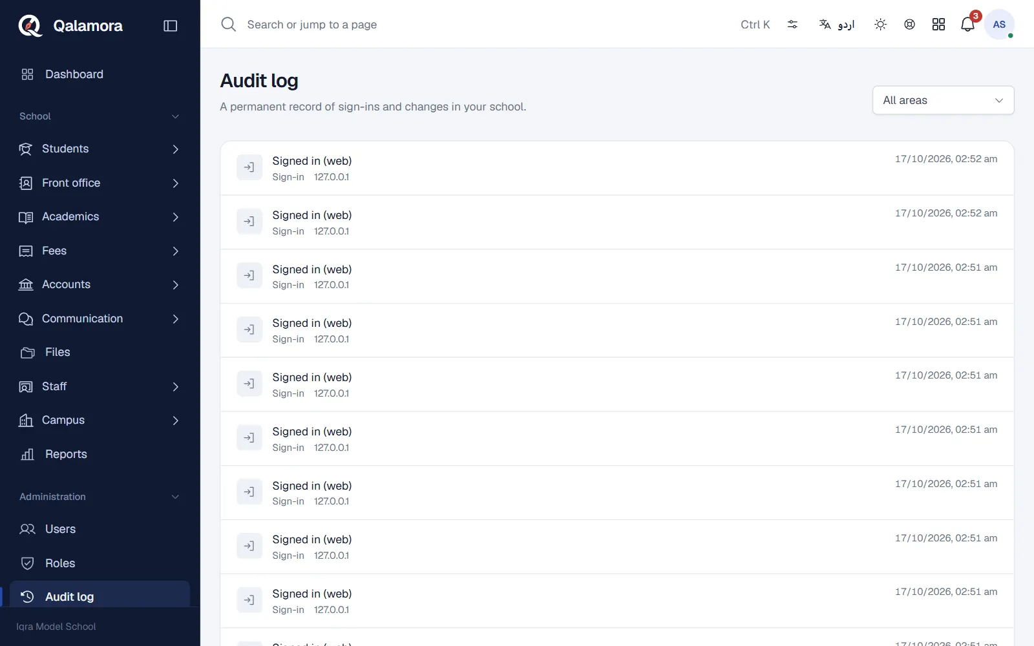The height and width of the screenshot is (646, 1034).
Task: Expand the Front office menu
Action: coord(100,183)
